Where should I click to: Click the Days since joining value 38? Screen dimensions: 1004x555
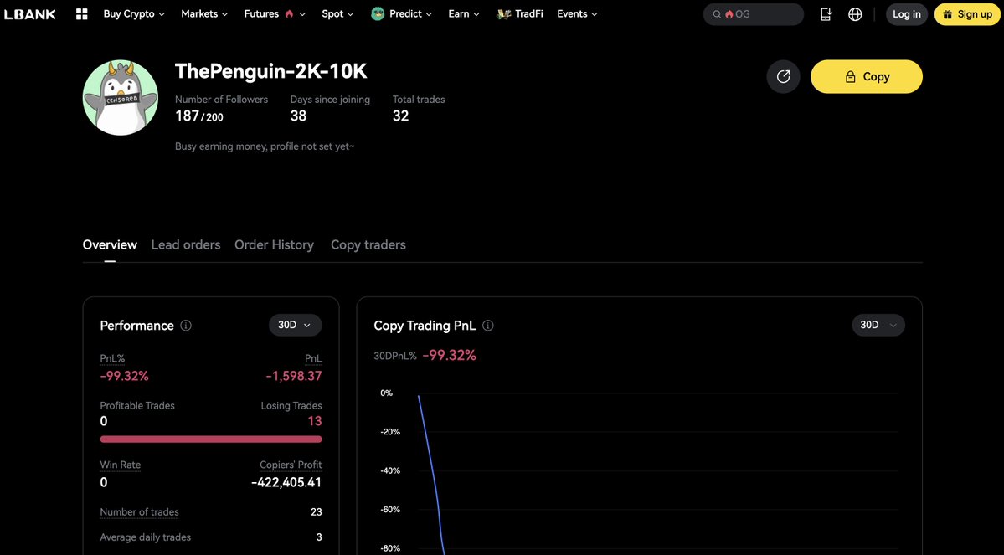[x=298, y=116]
